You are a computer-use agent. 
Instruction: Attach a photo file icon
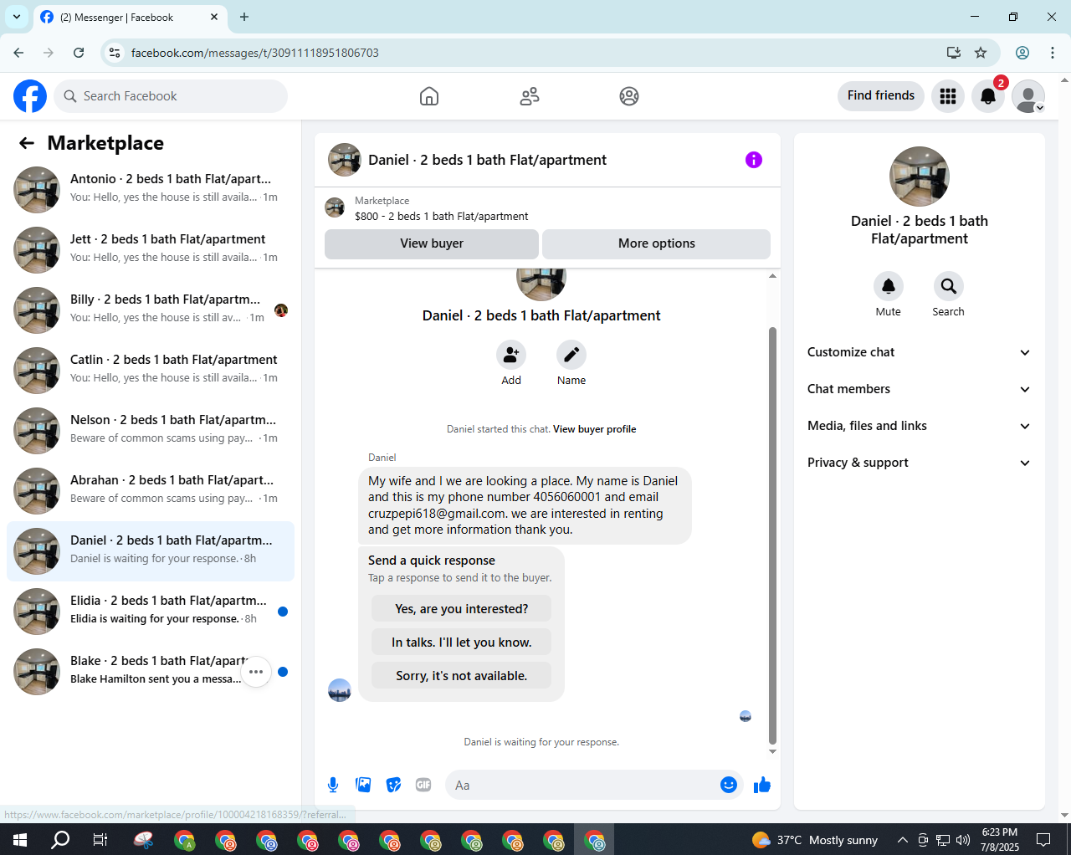363,785
